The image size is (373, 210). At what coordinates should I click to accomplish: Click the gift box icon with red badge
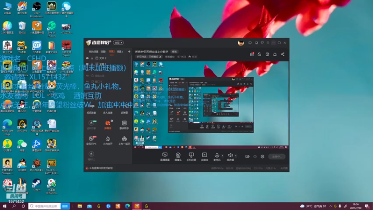[252, 54]
